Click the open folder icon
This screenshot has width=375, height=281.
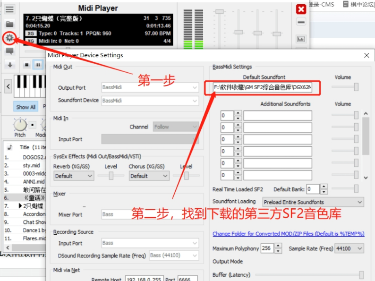pyautogui.click(x=9, y=24)
